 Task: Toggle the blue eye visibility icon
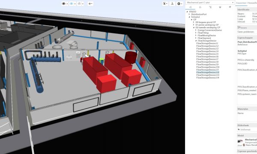tap(72, 3)
